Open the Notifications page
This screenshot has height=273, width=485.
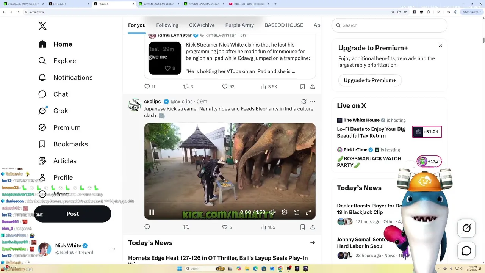(x=66, y=77)
